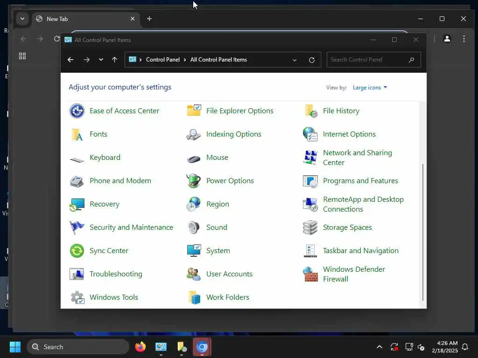Open the browser three-dot menu
The image size is (478, 358).
point(464,39)
